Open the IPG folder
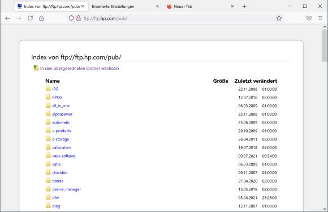Image resolution: width=328 pixels, height=212 pixels. click(55, 89)
